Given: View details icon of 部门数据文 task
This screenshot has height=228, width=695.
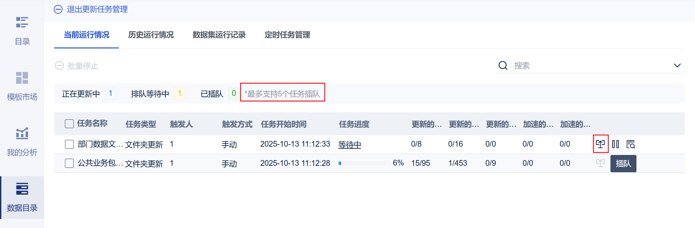Looking at the screenshot, I should (x=631, y=144).
